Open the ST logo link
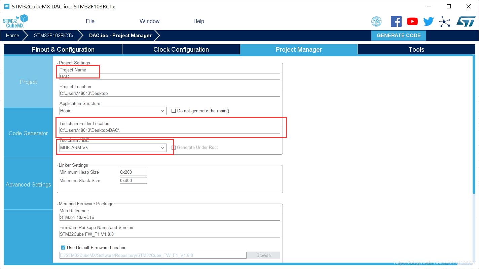Viewport: 479px width, 269px height. click(x=466, y=21)
